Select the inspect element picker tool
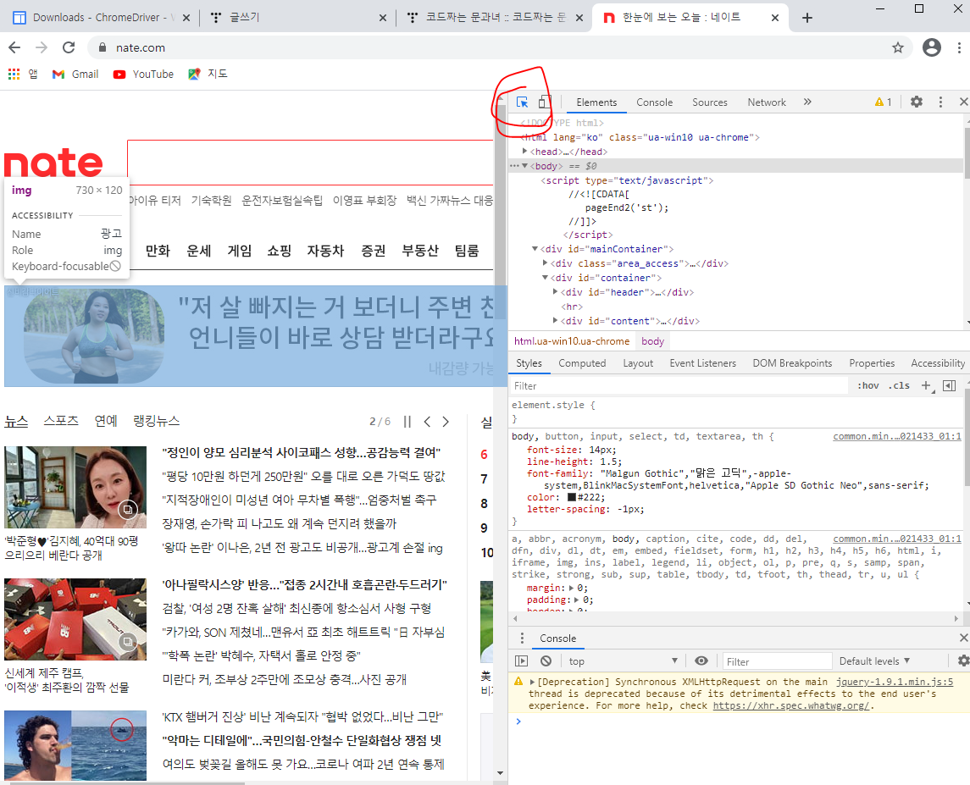Viewport: 970px width, 785px height. click(x=522, y=102)
